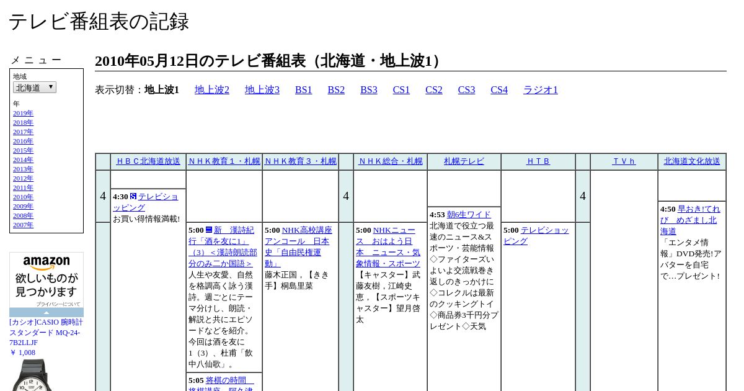Open the ＮＨＫ教育３・札幌 channel header
Screen dimensions: 744x391
click(300, 161)
